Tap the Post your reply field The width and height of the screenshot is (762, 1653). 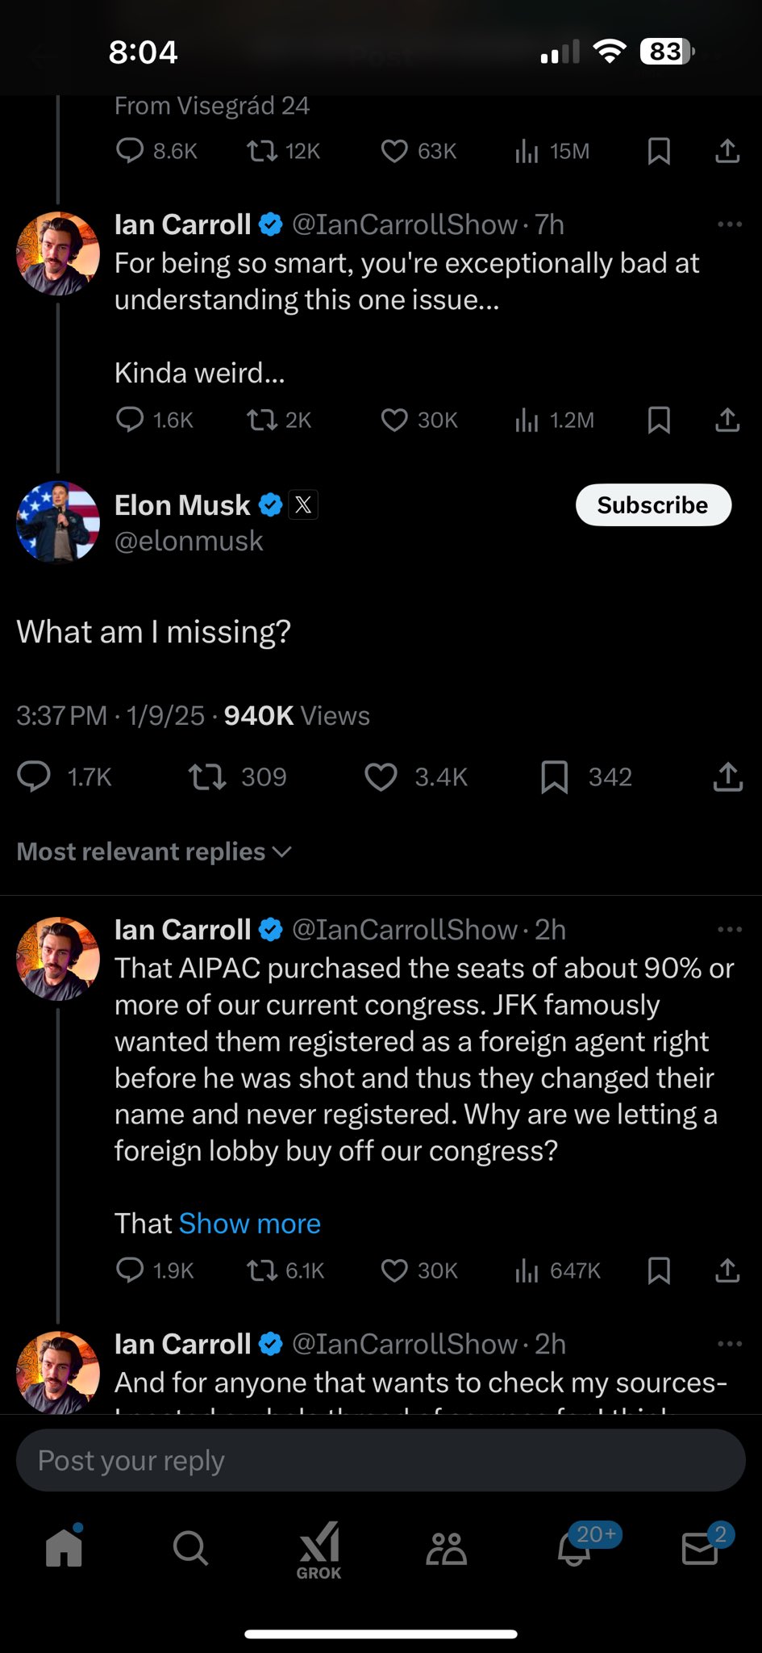(381, 1459)
